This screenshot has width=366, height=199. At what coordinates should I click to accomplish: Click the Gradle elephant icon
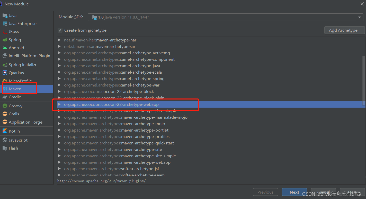click(5, 97)
